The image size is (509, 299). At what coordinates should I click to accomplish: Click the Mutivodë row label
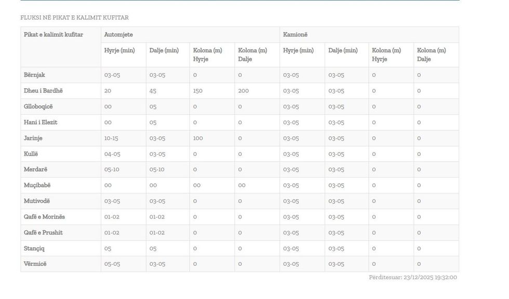pyautogui.click(x=37, y=201)
